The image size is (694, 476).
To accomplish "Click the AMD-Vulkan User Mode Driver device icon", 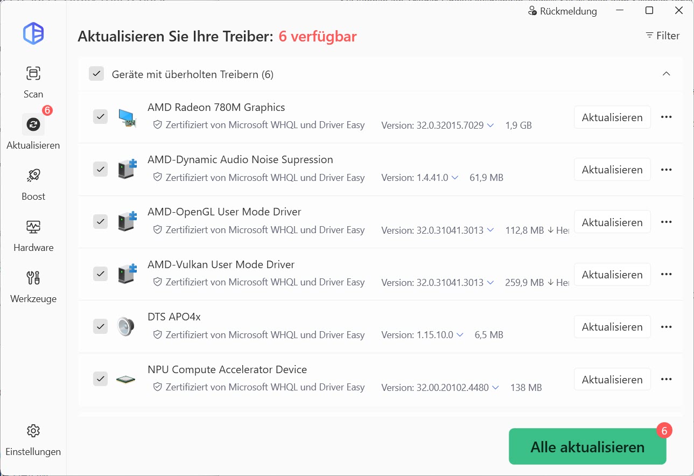I will [x=127, y=274].
